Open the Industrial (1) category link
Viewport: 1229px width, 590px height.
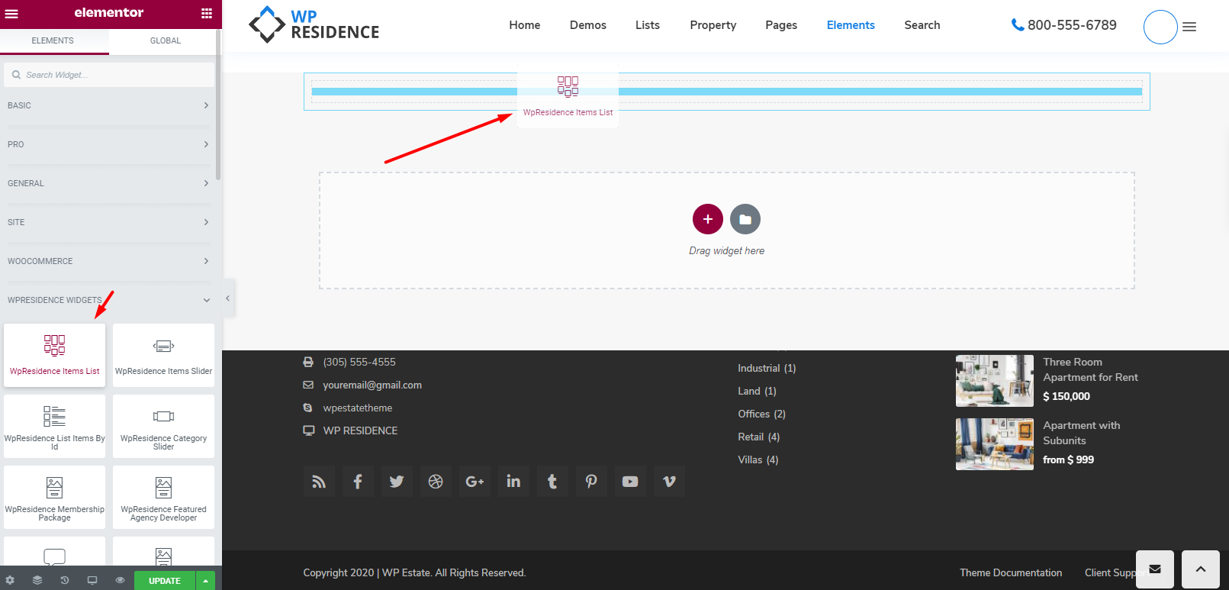pos(767,368)
